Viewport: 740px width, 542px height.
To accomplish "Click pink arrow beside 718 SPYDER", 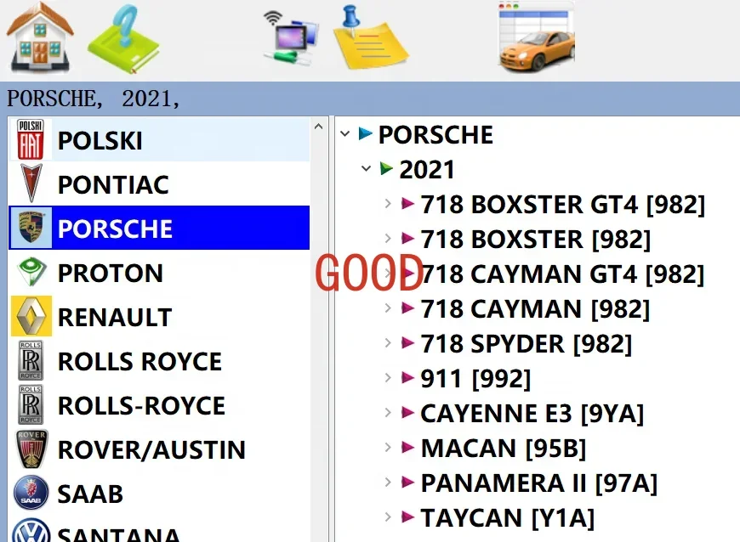I will [407, 343].
